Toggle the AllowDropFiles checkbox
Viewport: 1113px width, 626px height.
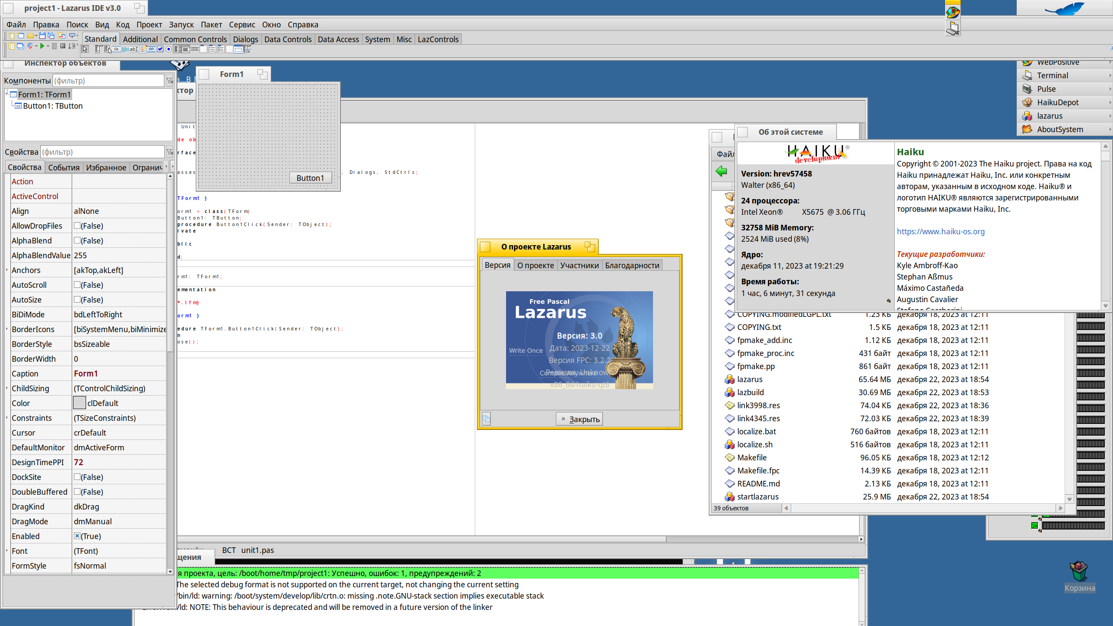tap(77, 226)
